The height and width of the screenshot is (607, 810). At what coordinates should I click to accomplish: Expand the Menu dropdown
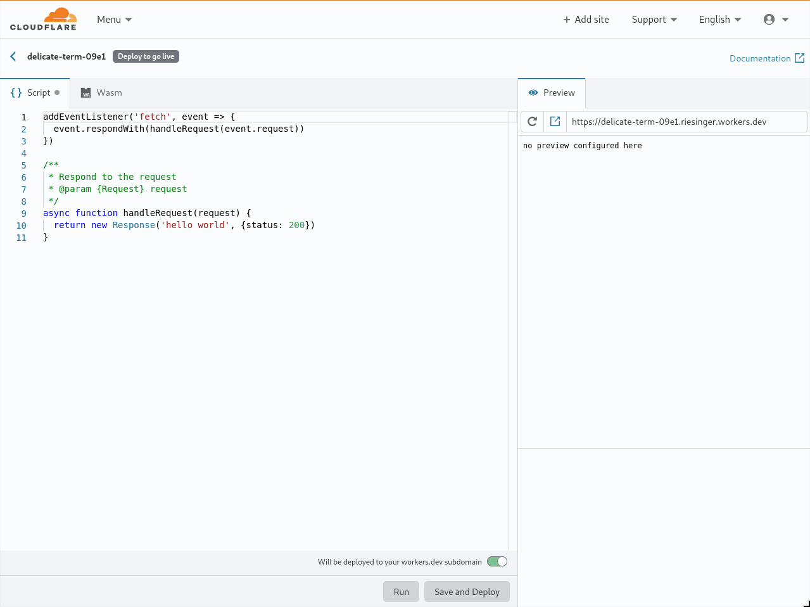[114, 20]
